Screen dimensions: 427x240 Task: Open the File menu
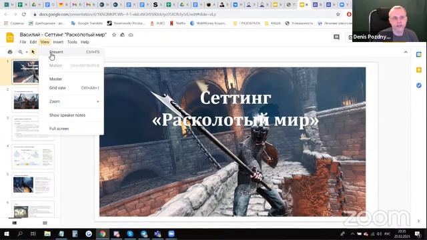click(23, 42)
